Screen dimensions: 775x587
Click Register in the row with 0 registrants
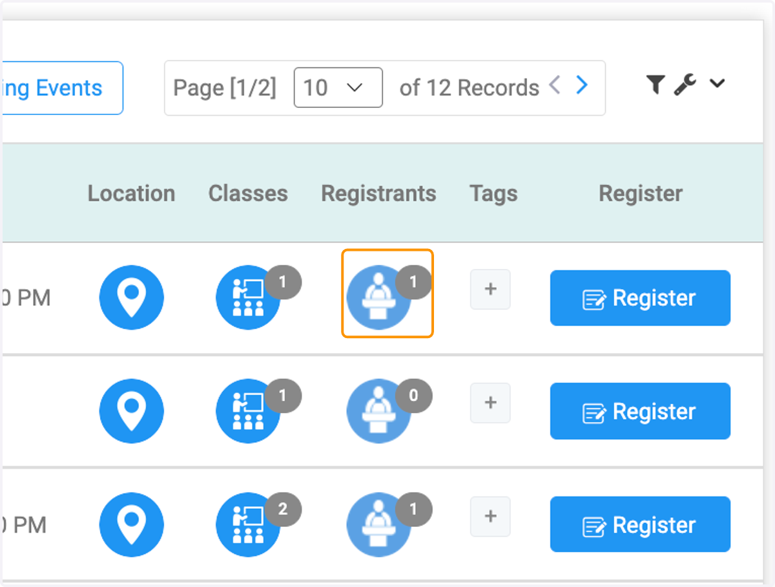(640, 411)
